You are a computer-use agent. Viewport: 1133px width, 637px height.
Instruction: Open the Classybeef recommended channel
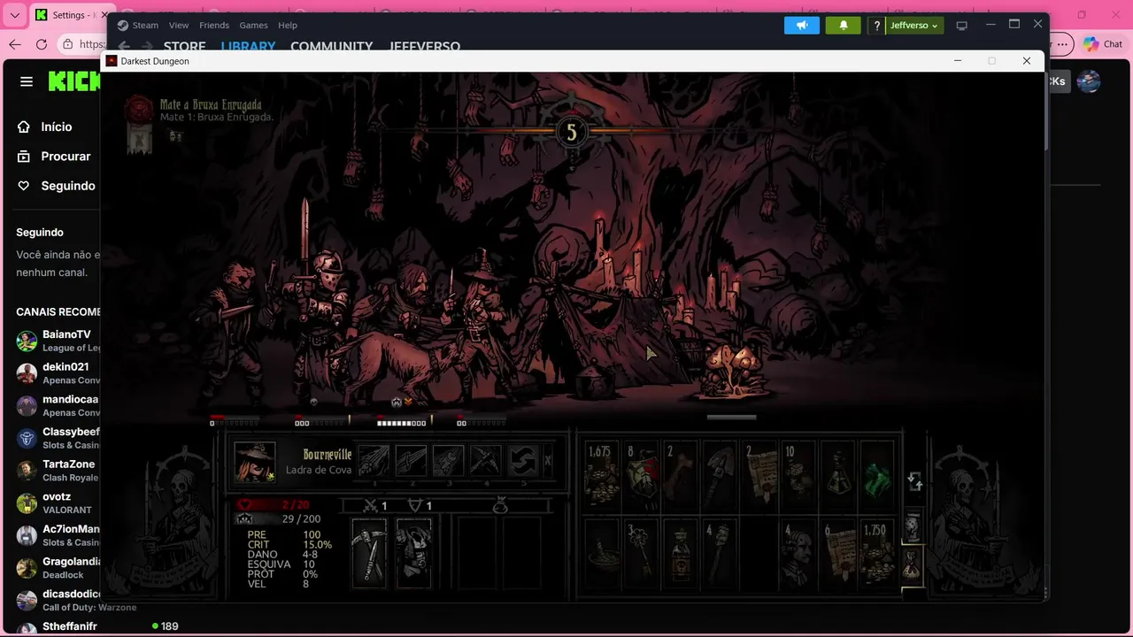(58, 437)
